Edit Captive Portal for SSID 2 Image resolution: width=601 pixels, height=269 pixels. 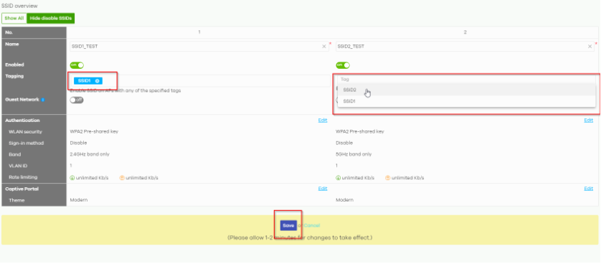click(588, 189)
